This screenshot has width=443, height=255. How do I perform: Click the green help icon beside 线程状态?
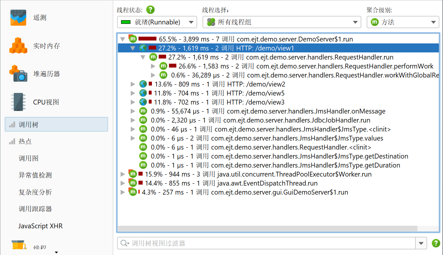click(150, 10)
